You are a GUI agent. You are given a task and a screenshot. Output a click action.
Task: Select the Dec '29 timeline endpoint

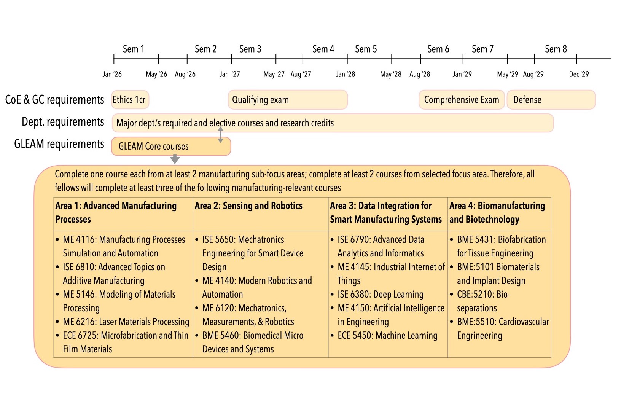point(578,74)
